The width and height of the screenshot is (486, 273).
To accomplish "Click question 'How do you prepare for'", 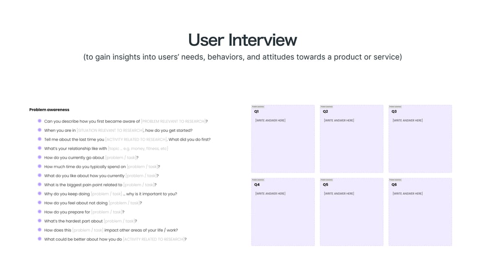I will pyautogui.click(x=84, y=212).
